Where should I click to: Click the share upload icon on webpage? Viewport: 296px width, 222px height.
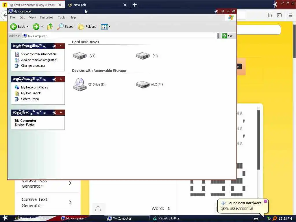98,208
